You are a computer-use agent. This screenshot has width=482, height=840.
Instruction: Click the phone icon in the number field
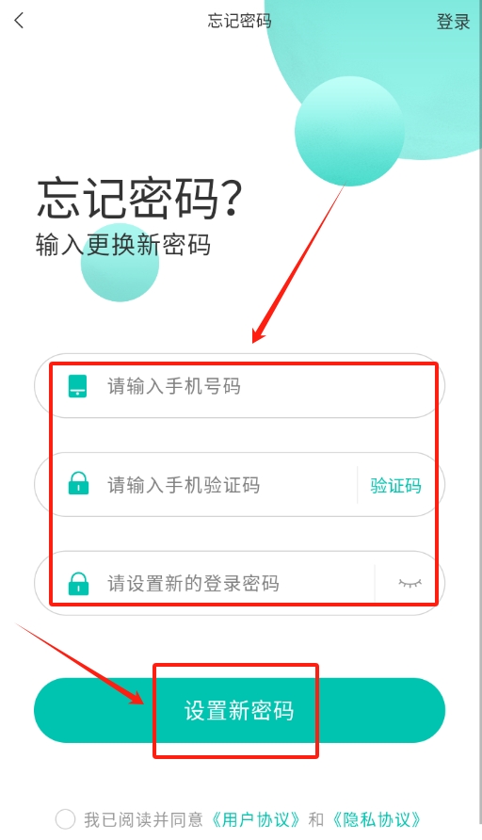coord(77,386)
